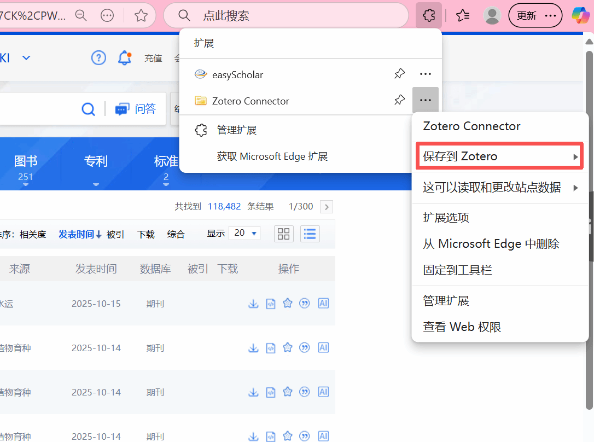Click the 2025-10-15 publication date
Image resolution: width=594 pixels, height=442 pixels.
[96, 304]
